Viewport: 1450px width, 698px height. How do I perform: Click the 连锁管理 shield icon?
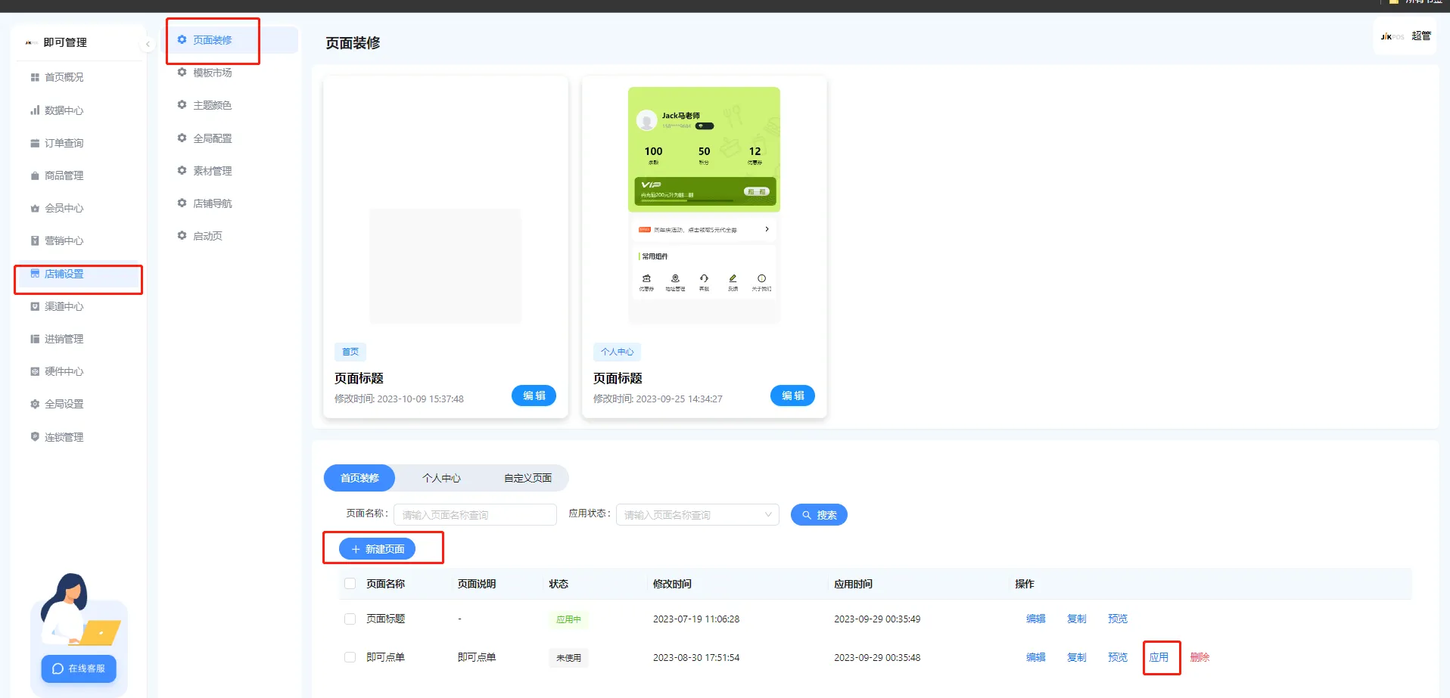pos(35,437)
